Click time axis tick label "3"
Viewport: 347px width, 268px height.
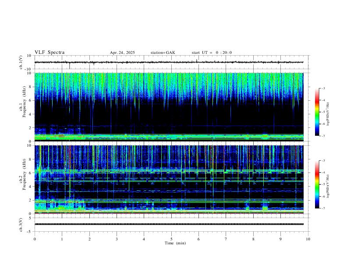pos(117,239)
